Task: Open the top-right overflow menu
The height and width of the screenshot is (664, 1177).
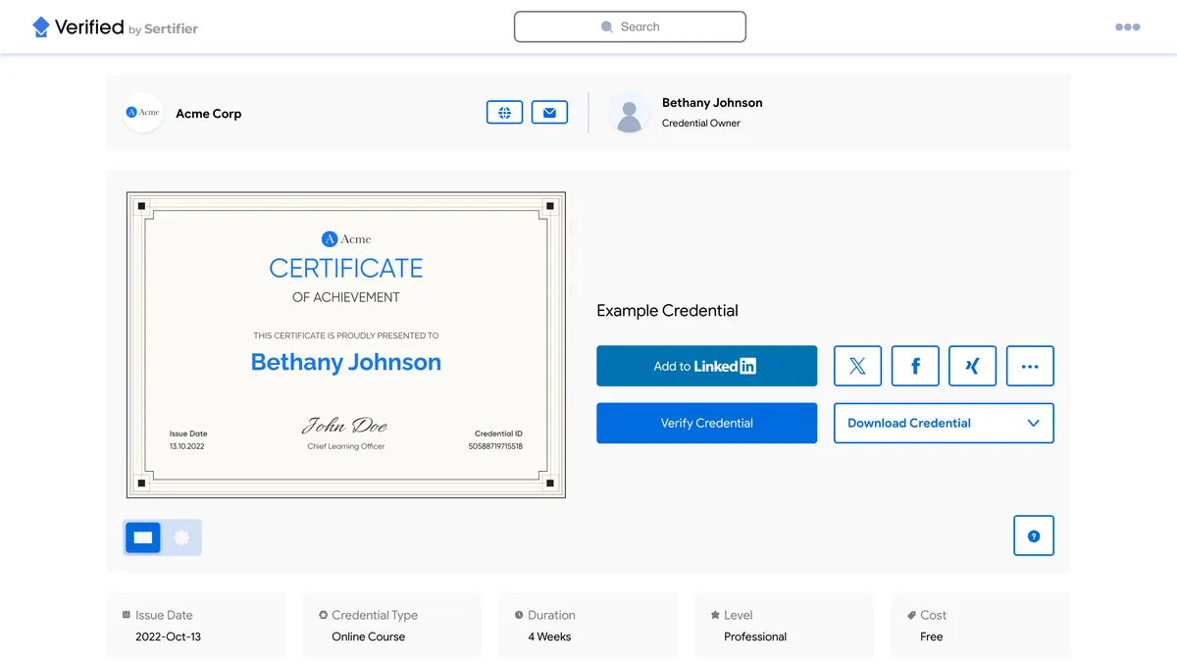Action: [x=1127, y=26]
